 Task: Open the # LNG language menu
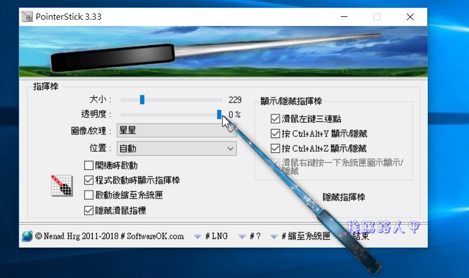(x=216, y=236)
